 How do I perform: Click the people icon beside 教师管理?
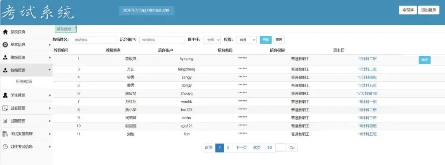click(5, 70)
